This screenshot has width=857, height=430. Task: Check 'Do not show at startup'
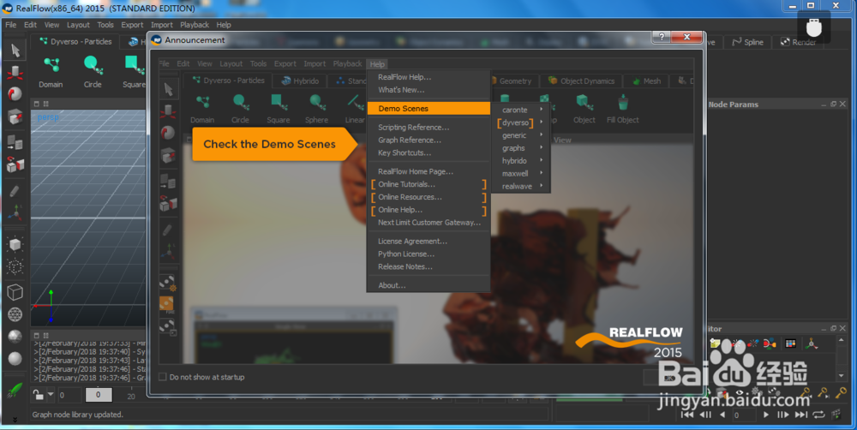pos(162,377)
